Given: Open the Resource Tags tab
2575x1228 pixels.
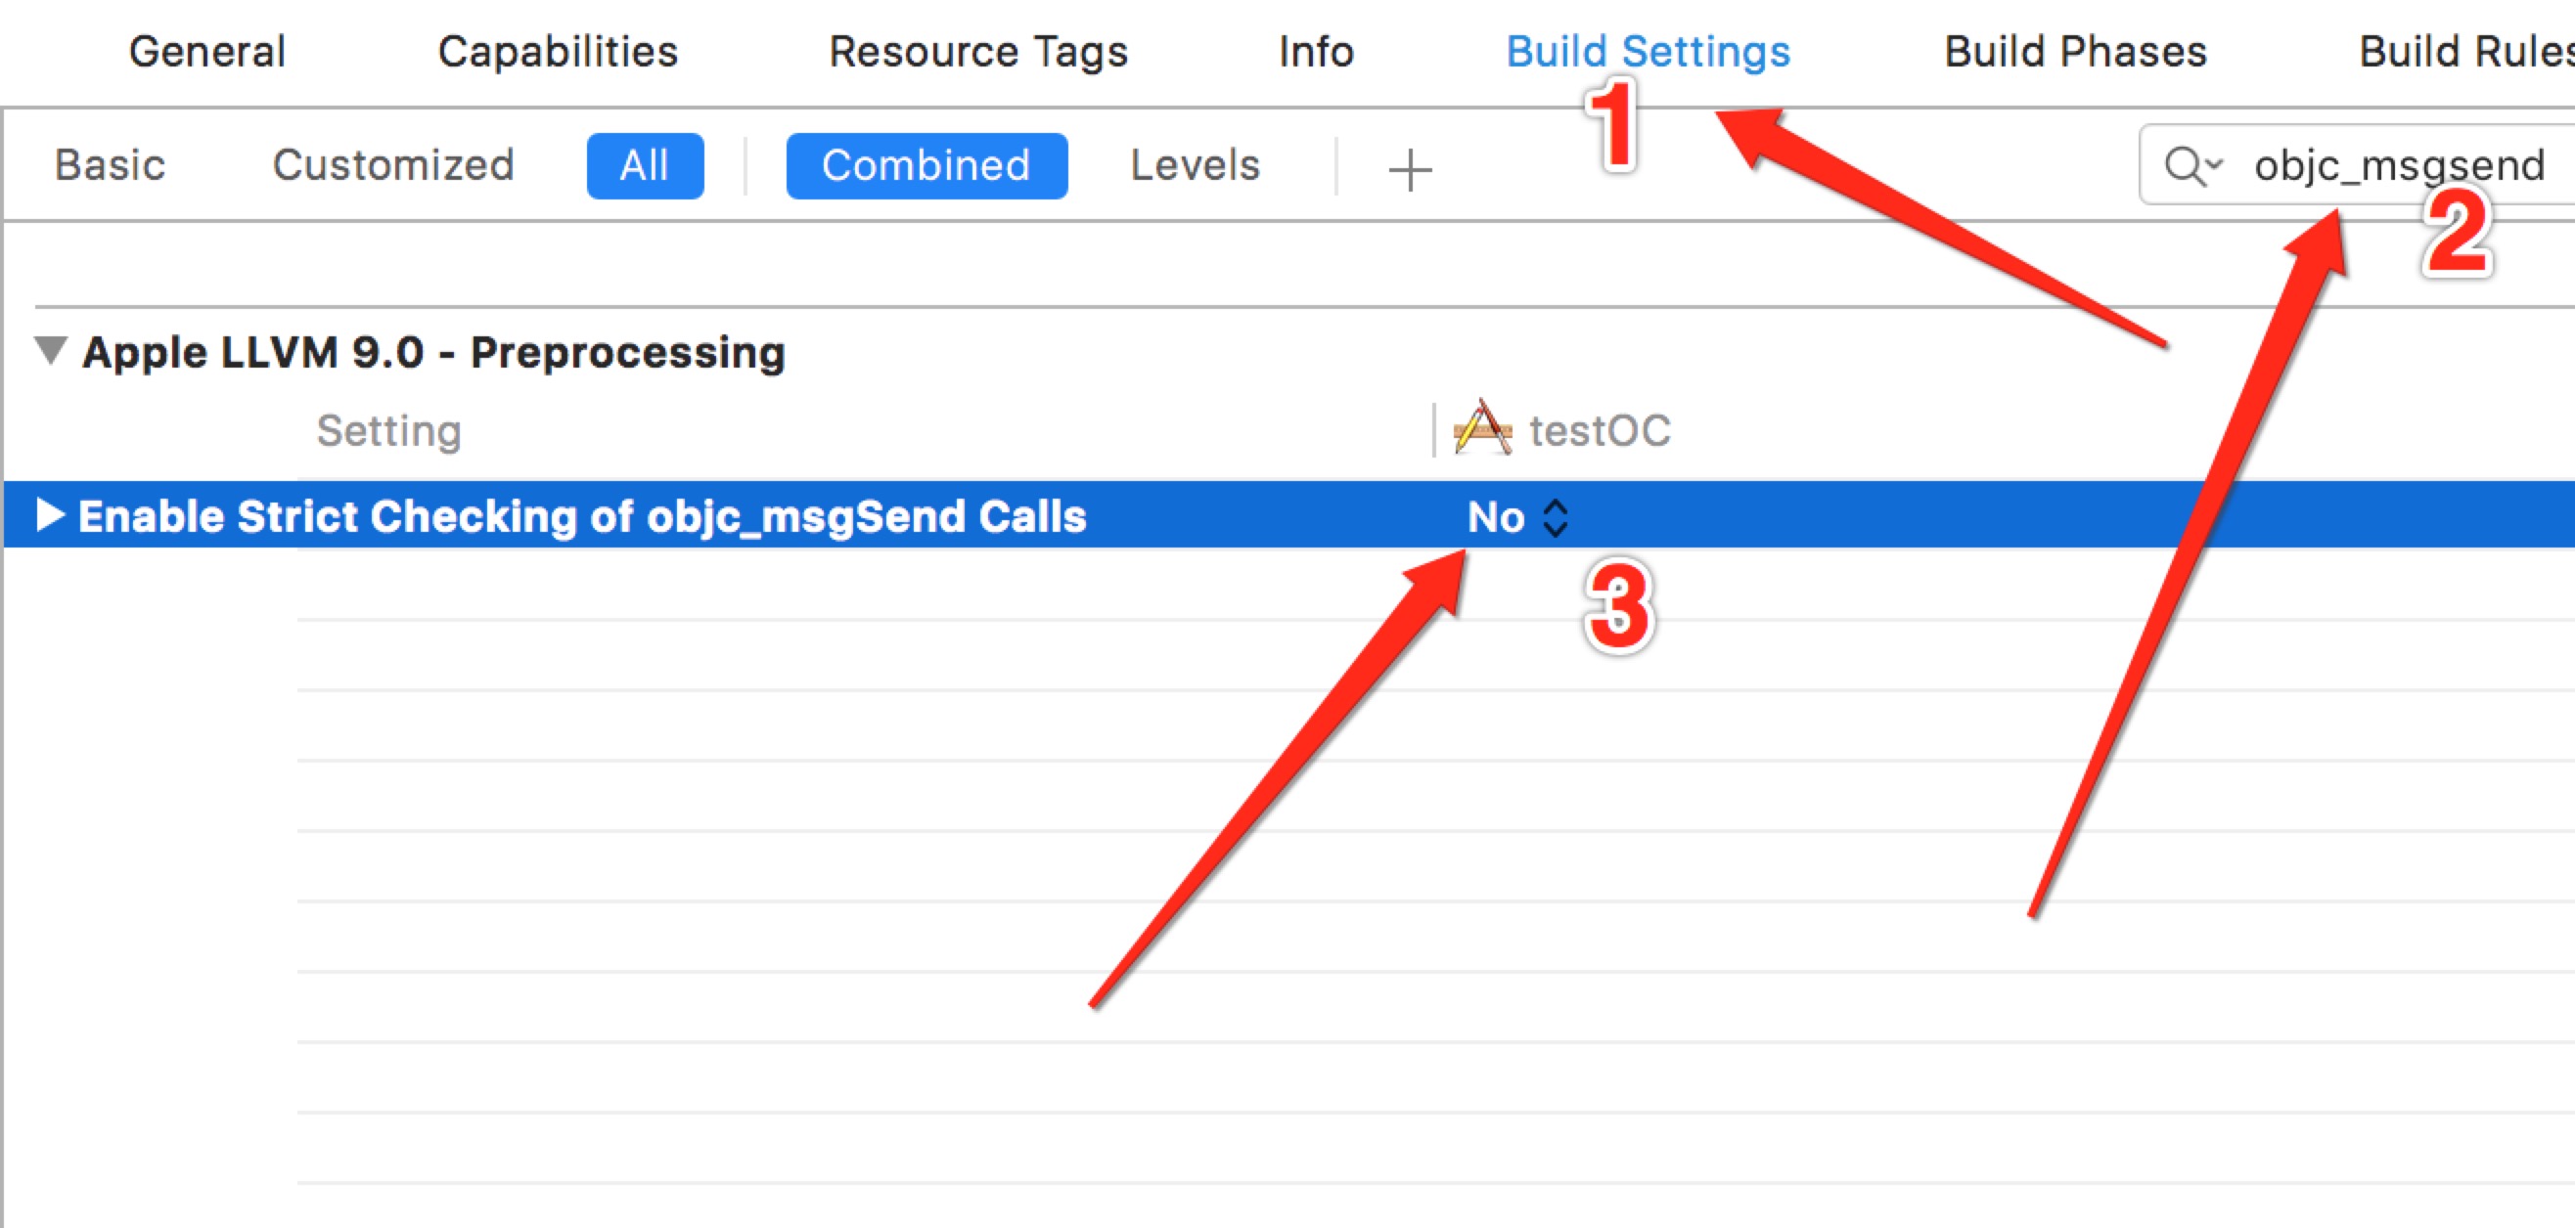Looking at the screenshot, I should (977, 52).
